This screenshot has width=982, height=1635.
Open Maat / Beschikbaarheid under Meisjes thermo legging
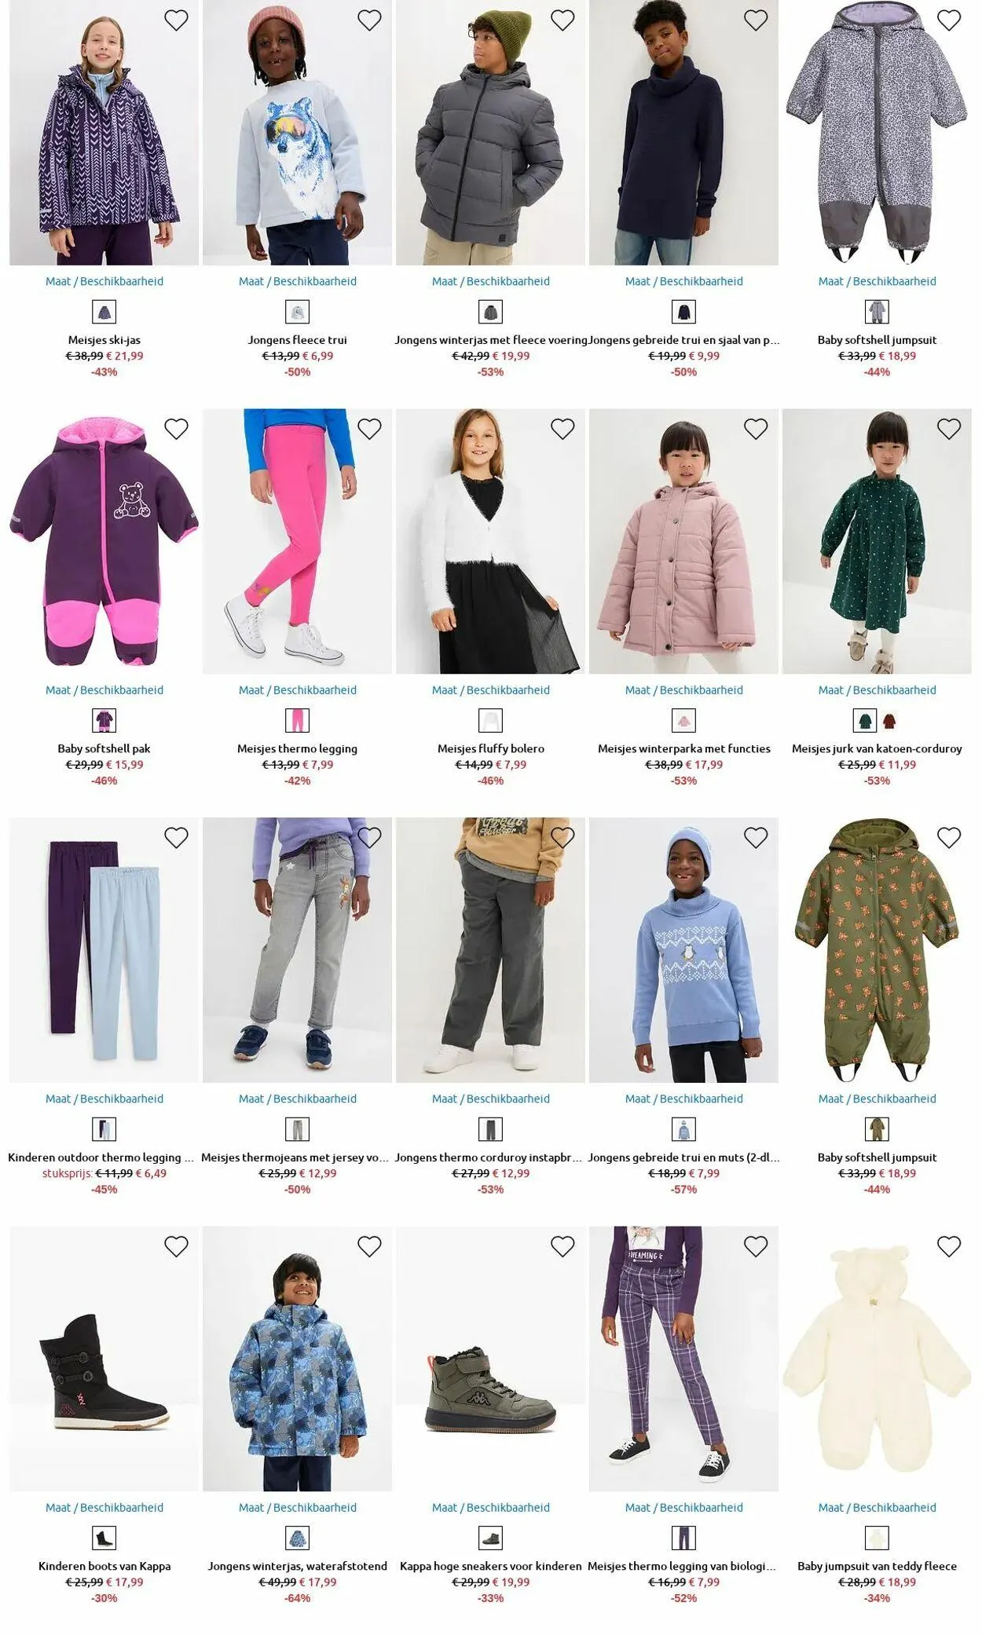point(298,690)
